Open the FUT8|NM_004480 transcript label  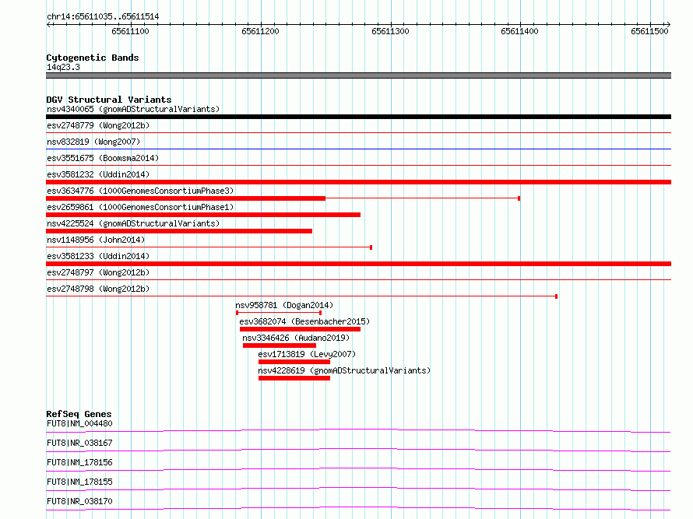tap(79, 423)
